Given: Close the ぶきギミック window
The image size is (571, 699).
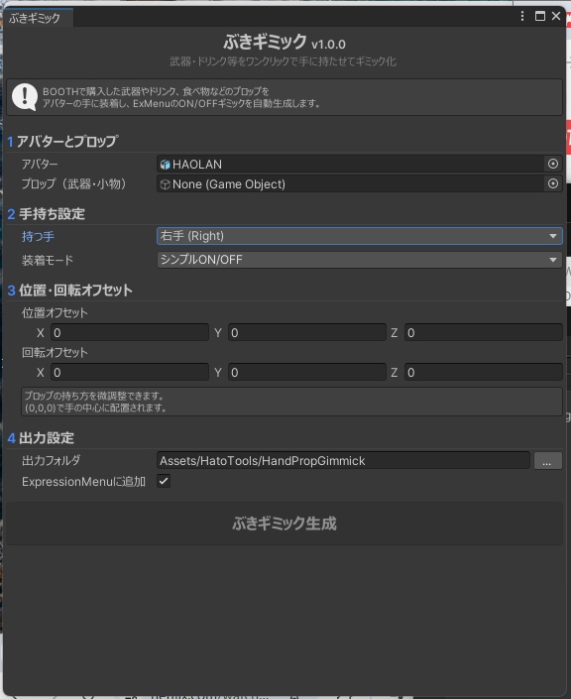Looking at the screenshot, I should tap(556, 16).
